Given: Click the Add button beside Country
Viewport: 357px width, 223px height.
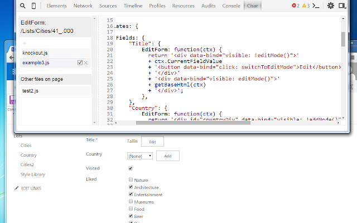Looking at the screenshot, I should pos(168,156).
